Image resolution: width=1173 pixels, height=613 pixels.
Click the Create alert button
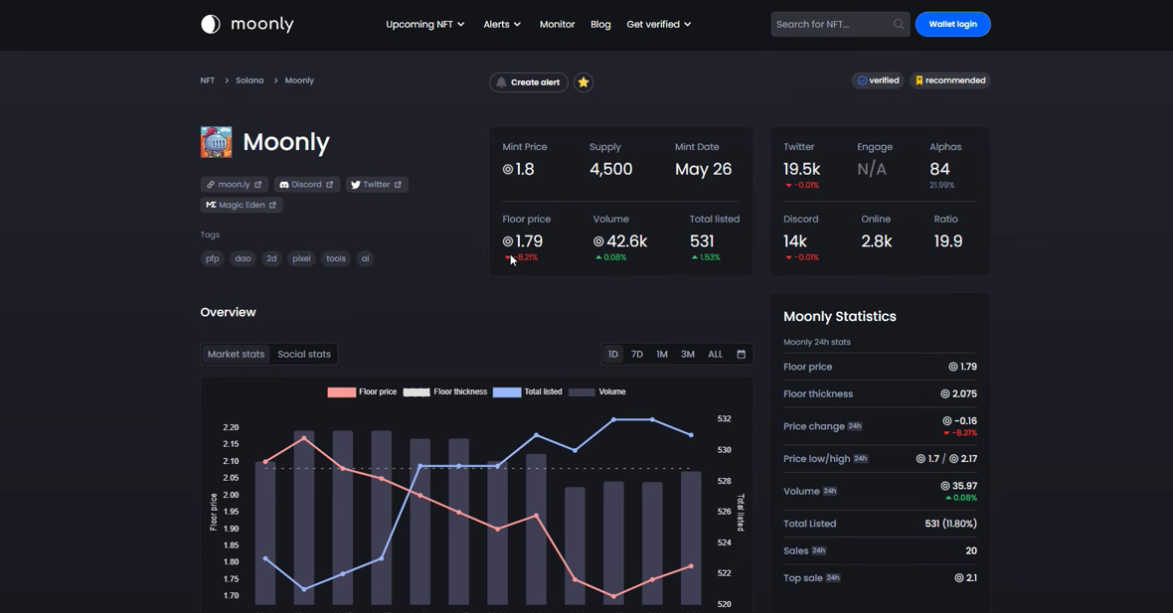[529, 82]
